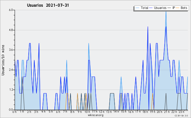
Task: Click the '4 h' x-axis label
Action: pos(43,112)
